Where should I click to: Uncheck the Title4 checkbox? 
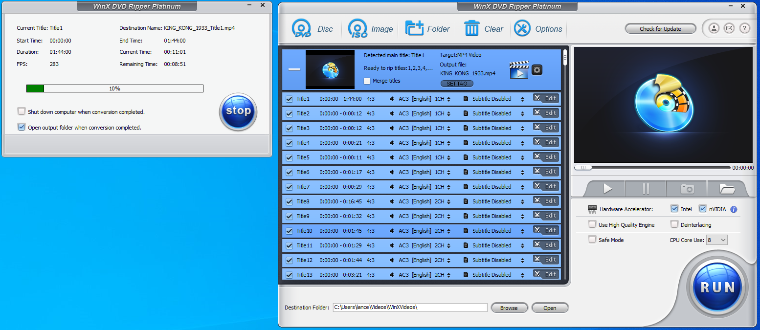(x=289, y=143)
